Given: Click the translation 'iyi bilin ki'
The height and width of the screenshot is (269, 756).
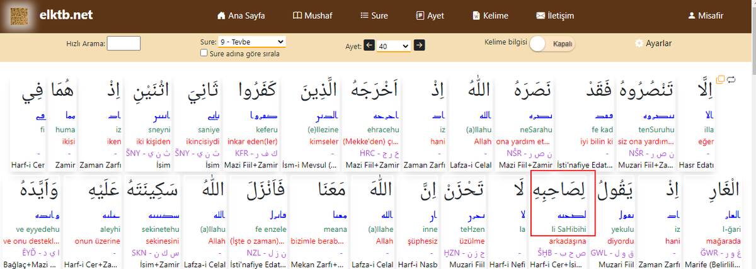Looking at the screenshot, I should click(x=595, y=142).
